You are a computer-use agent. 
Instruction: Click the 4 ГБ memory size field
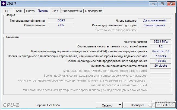coord(61,25)
